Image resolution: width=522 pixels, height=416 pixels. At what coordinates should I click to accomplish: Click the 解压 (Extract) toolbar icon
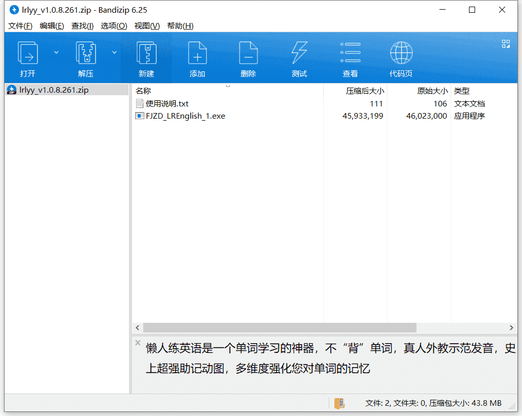click(x=86, y=53)
